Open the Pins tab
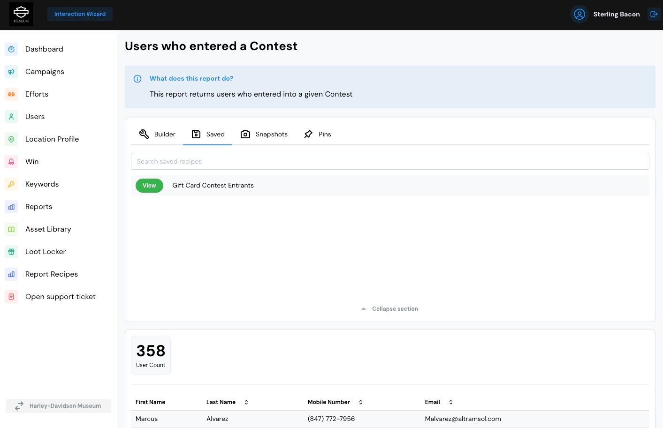663x428 pixels. point(318,134)
